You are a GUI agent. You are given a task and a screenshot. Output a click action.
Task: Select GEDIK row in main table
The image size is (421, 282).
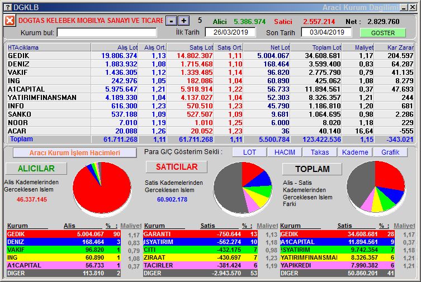210,55
